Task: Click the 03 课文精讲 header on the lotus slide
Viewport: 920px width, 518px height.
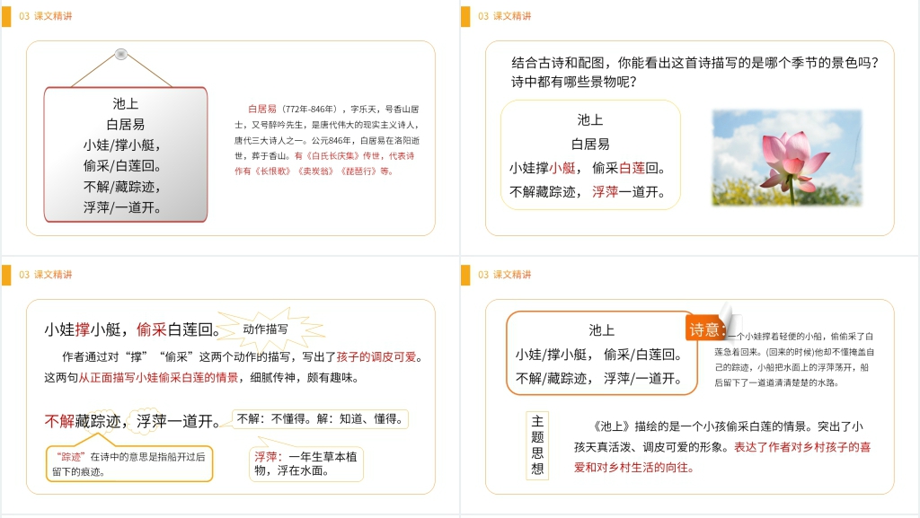Action: (x=504, y=16)
